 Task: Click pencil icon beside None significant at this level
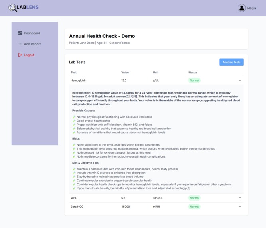pos(74,145)
